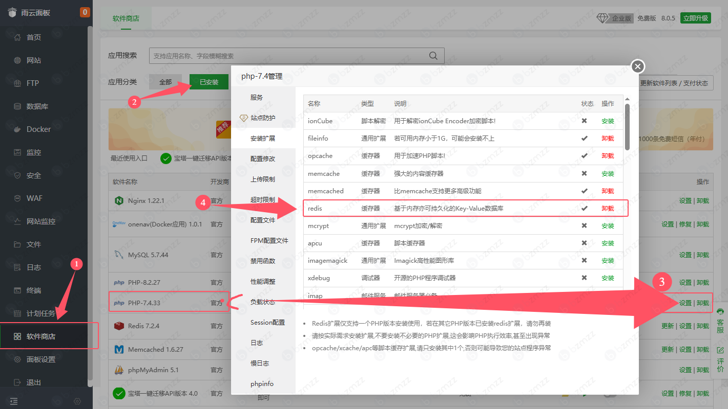Click the WAF shield icon
The height and width of the screenshot is (409, 728).
point(17,198)
